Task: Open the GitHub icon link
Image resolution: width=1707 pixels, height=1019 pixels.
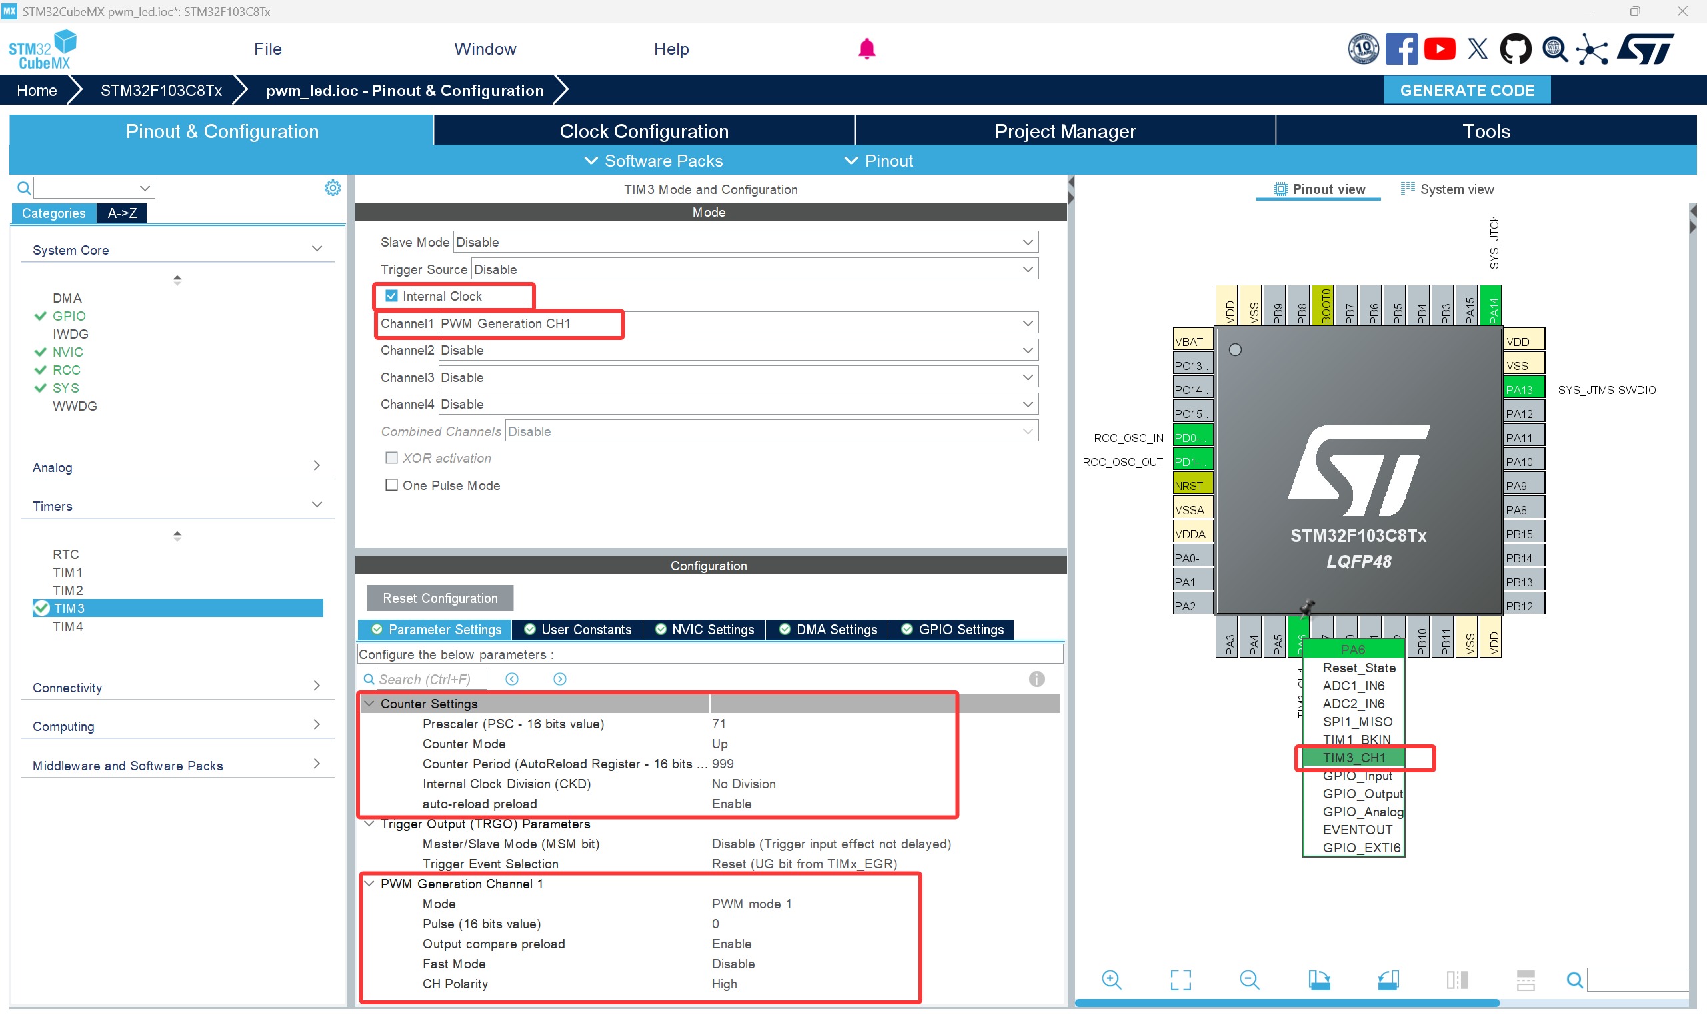Action: point(1515,49)
